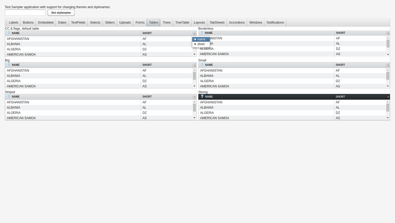Open the Forms tab

click(140, 23)
